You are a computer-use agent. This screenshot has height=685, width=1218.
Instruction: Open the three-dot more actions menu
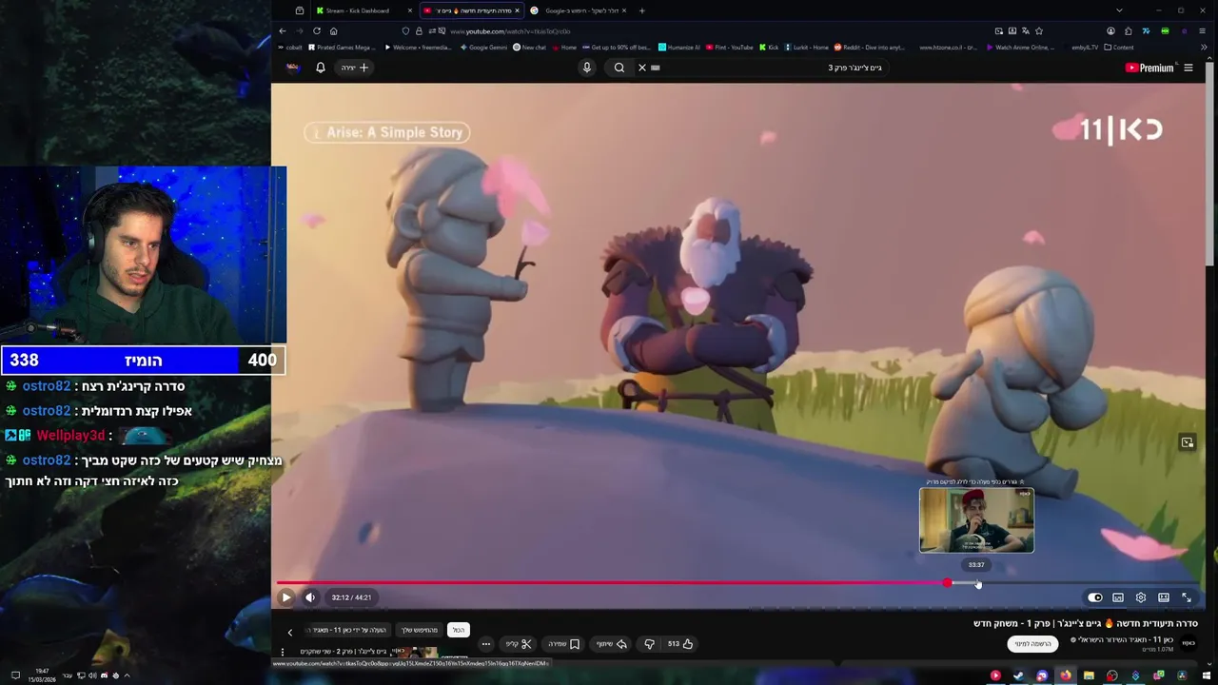click(486, 644)
